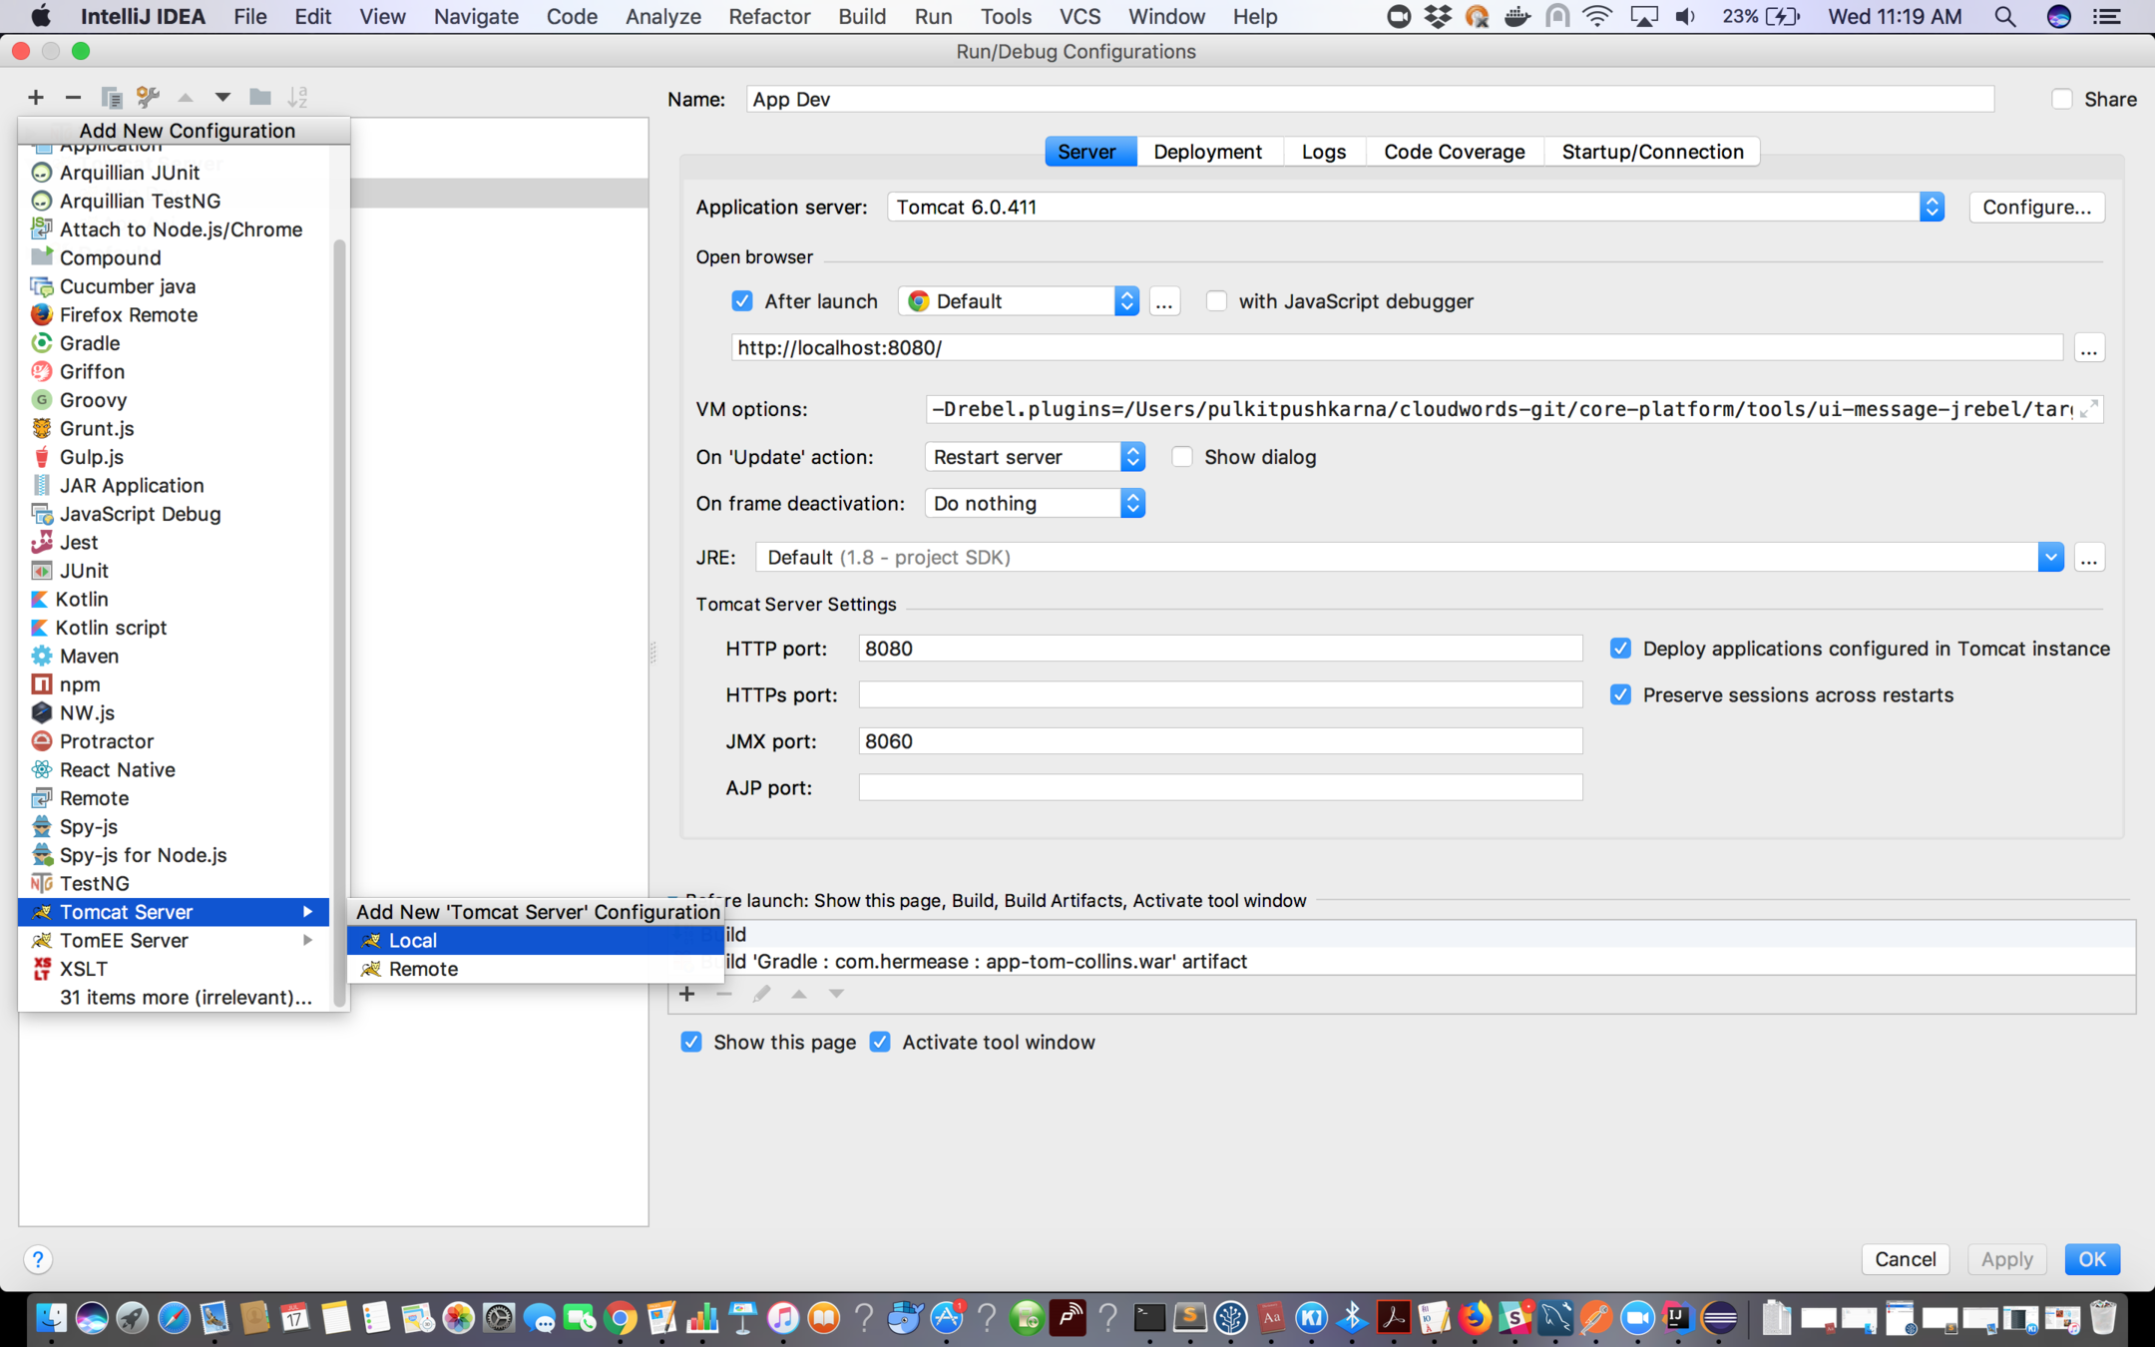Screen dimensions: 2155x1347
Task: Click the Apply button
Action: point(2006,1259)
